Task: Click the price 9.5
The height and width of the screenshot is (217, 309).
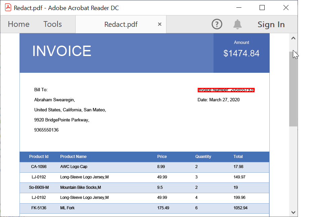Action: (160, 187)
